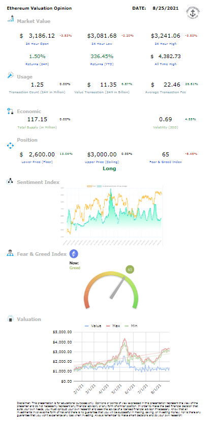Select the Valuation heading
Image resolution: width=218 pixels, height=429 pixels.
click(29, 319)
